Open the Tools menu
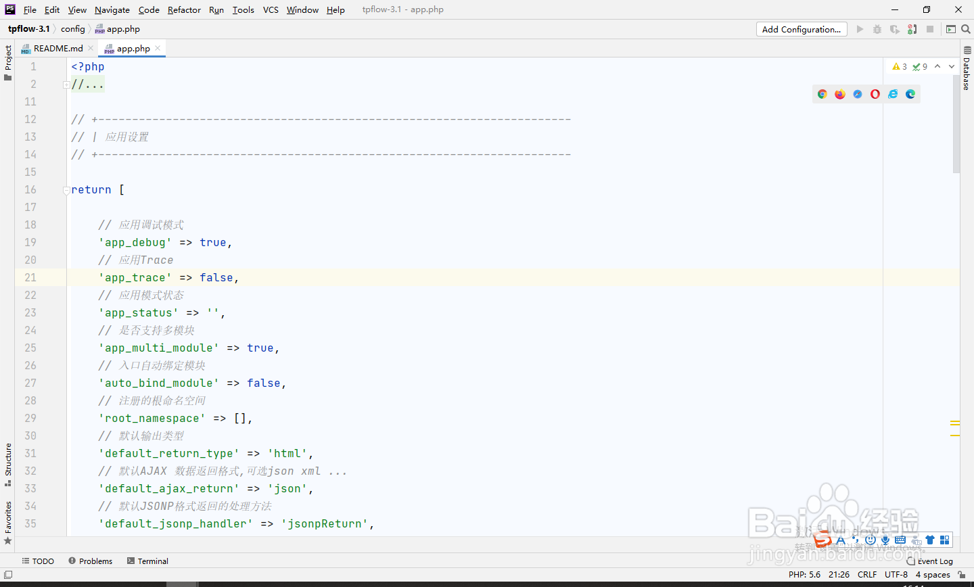 click(243, 9)
